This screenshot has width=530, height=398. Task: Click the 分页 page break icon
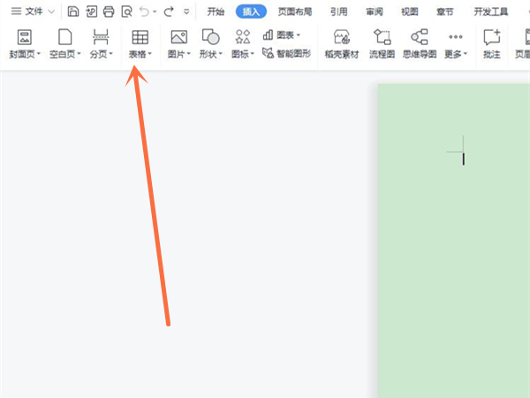click(101, 37)
